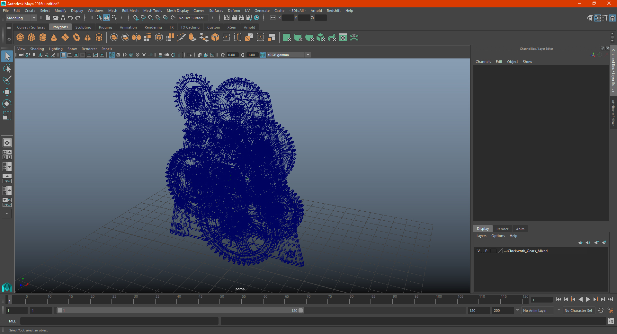The width and height of the screenshot is (617, 334).
Task: Open a scene with the folder icon
Action: pyautogui.click(x=55, y=18)
